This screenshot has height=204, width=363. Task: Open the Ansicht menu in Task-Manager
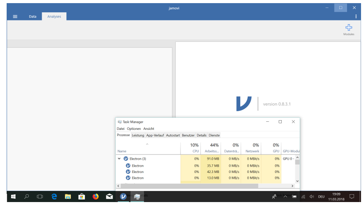point(148,129)
